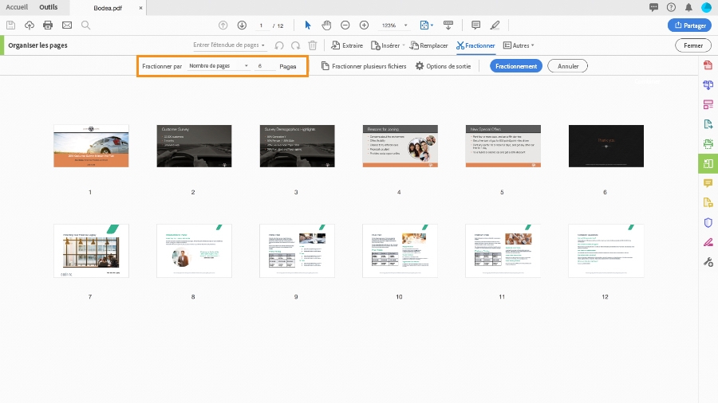Click the Remplacer tool
This screenshot has width=718, height=403.
point(428,45)
